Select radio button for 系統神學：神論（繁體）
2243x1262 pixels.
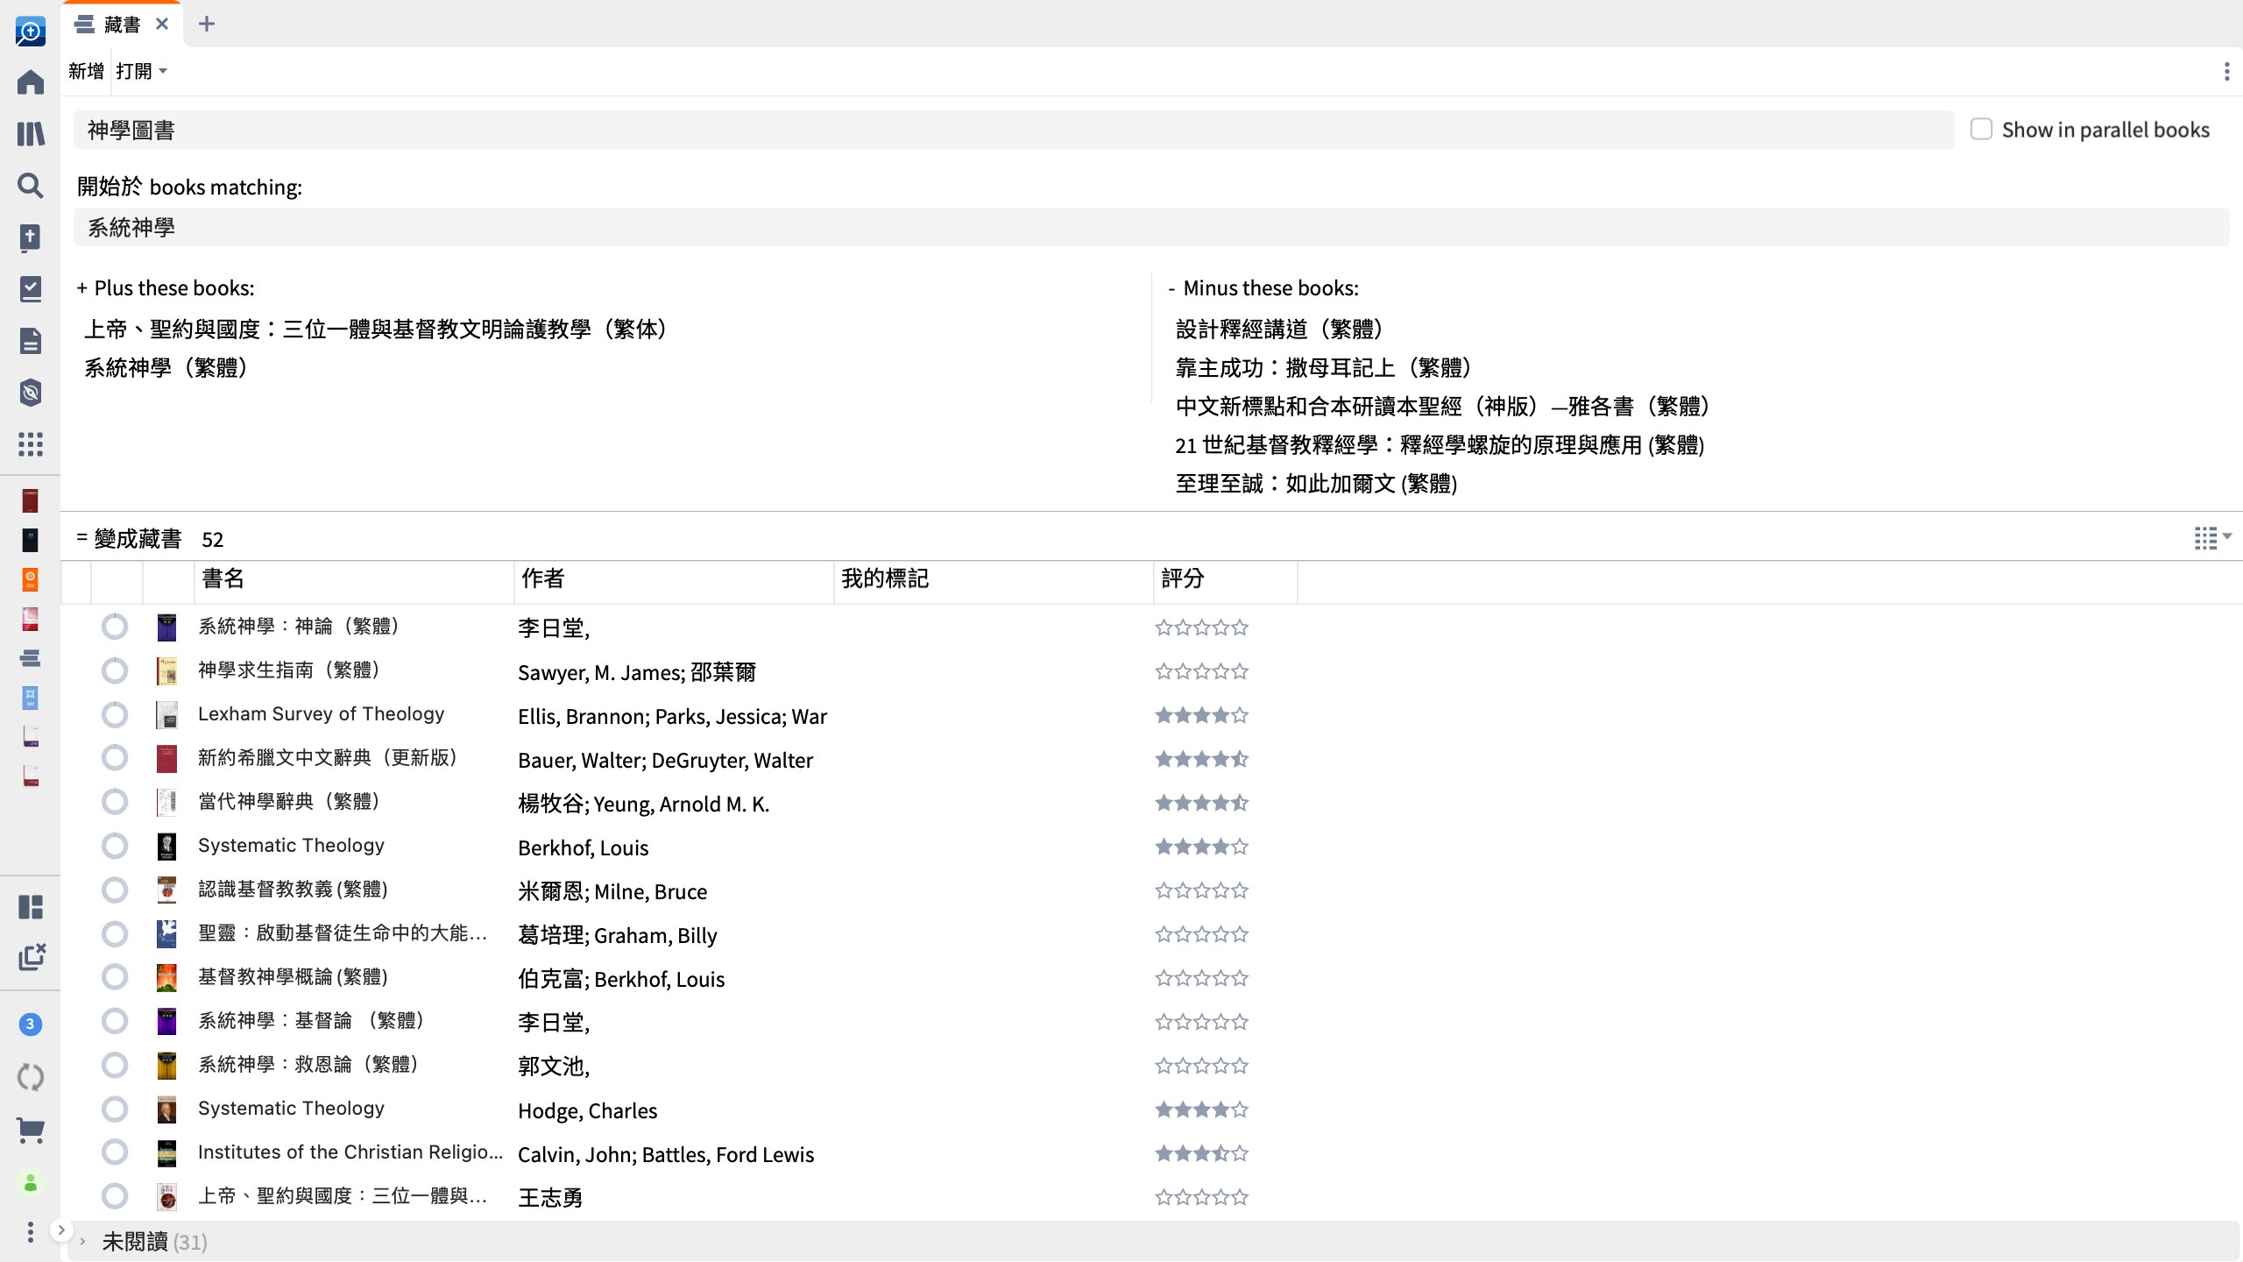[114, 626]
